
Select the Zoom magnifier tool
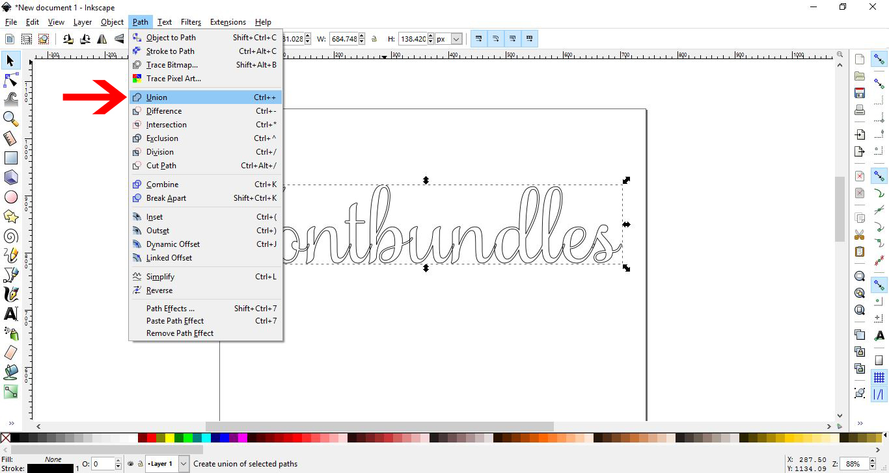11,118
